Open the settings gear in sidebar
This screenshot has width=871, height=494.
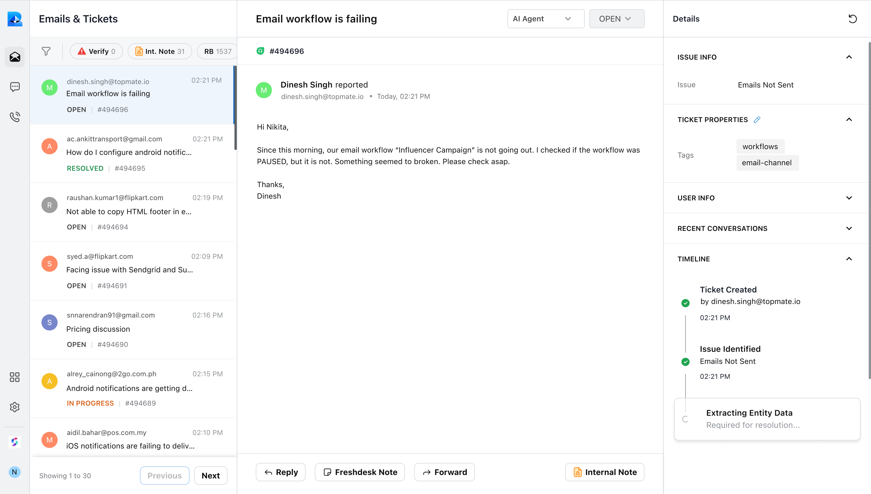15,407
